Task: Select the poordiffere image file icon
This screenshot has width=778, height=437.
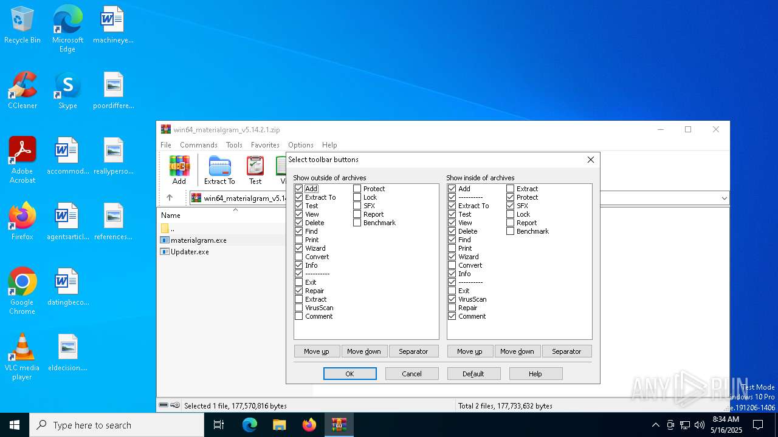Action: [x=113, y=90]
